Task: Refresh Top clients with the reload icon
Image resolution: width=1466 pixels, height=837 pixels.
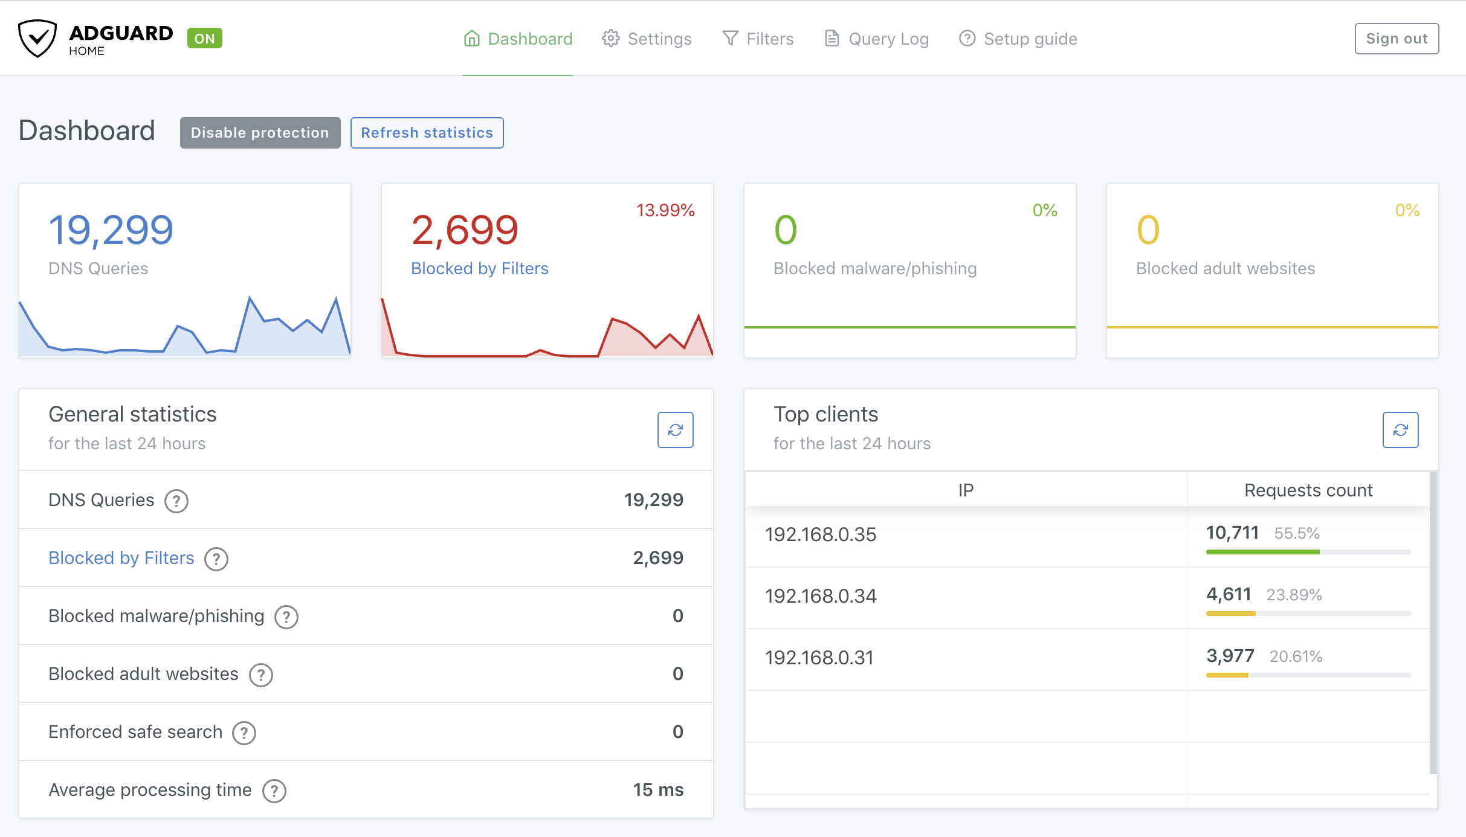Action: pyautogui.click(x=1400, y=430)
